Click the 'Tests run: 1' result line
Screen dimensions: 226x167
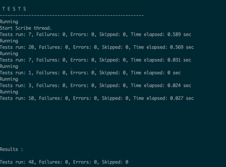click(x=90, y=73)
